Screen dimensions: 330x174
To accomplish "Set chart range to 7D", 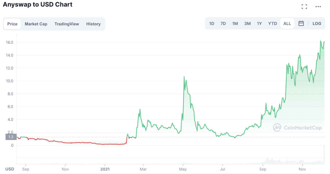I will click(223, 24).
